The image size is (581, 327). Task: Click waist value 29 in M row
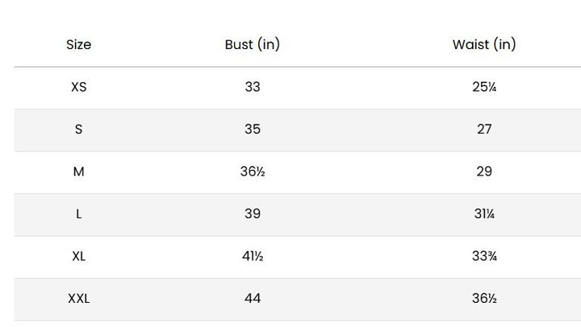click(x=483, y=172)
